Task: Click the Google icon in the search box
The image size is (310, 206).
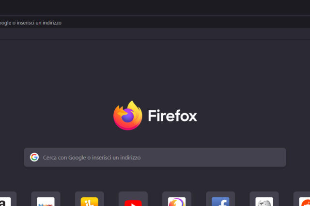Action: point(34,157)
